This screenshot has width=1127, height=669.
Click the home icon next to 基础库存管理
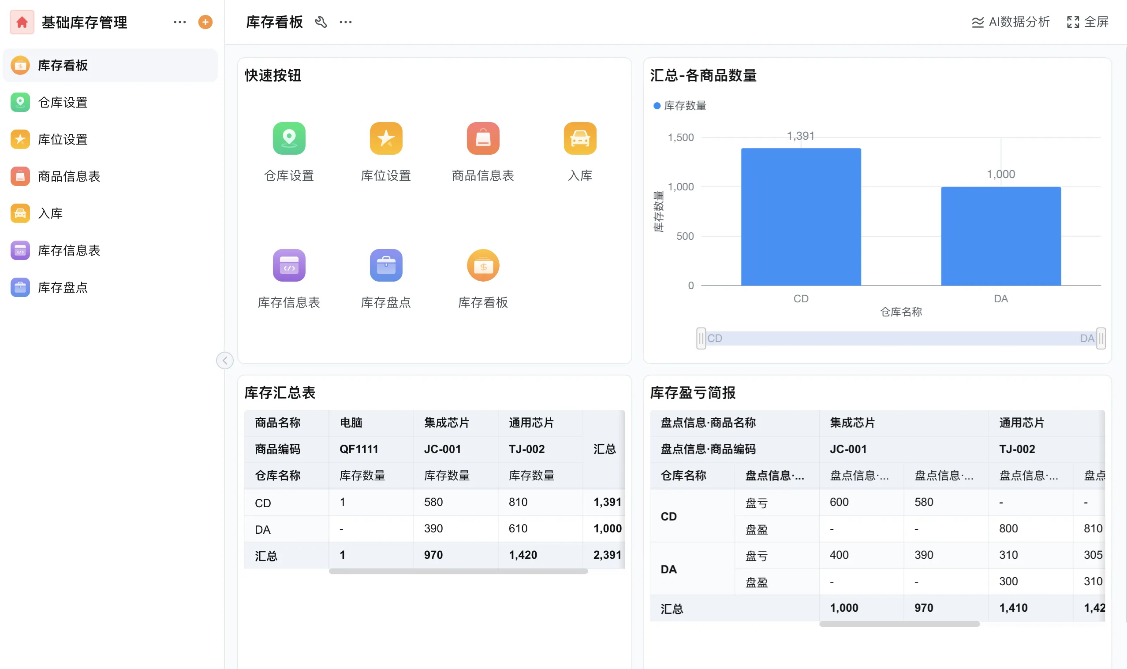click(21, 22)
